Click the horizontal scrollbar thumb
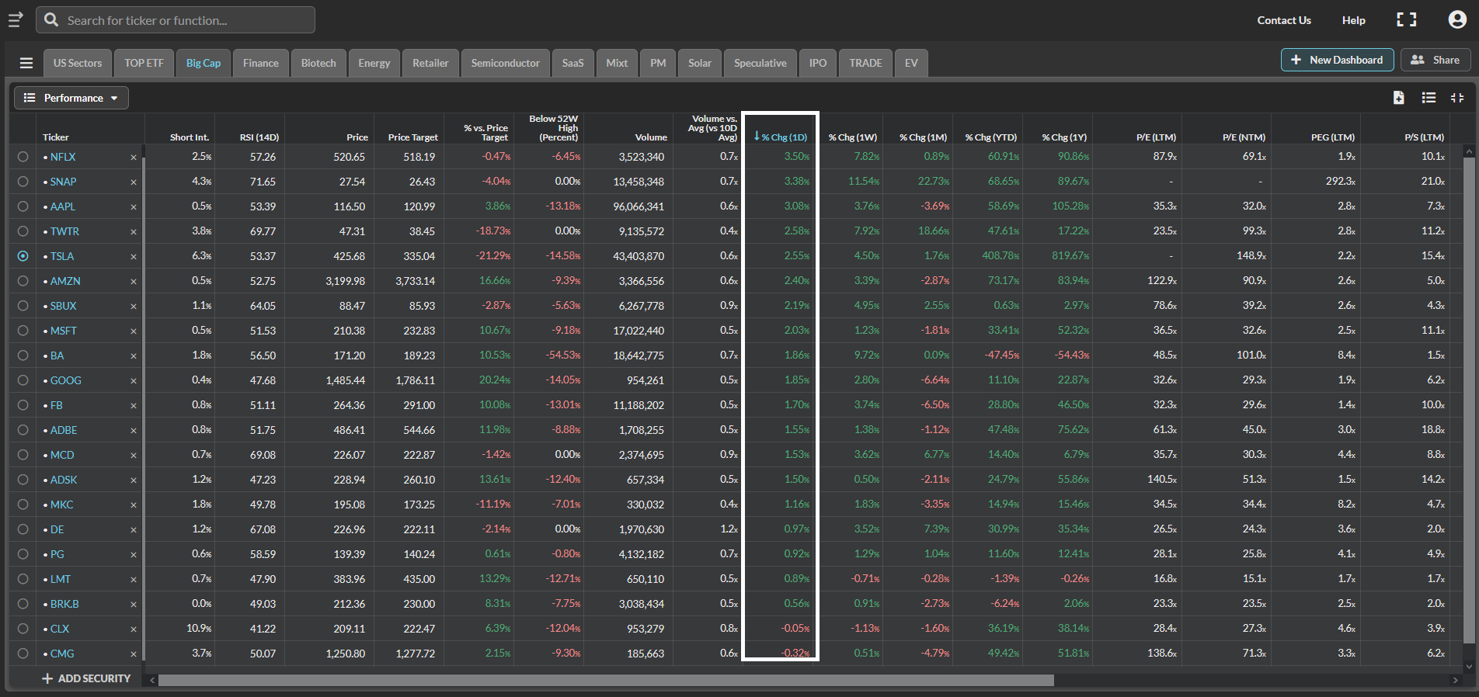Screen dimensions: 1479x697 click(606, 680)
